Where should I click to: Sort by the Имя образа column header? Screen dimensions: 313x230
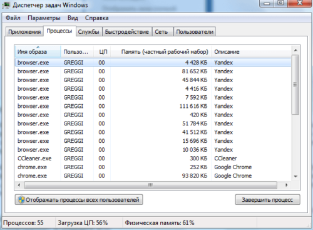(x=38, y=51)
